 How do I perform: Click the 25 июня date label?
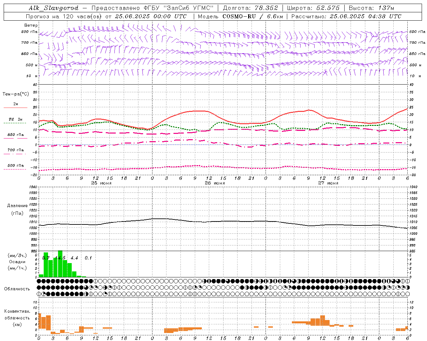tap(101, 183)
